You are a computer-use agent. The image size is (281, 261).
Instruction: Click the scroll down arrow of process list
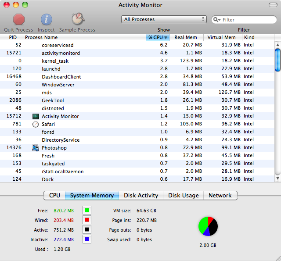[277, 178]
